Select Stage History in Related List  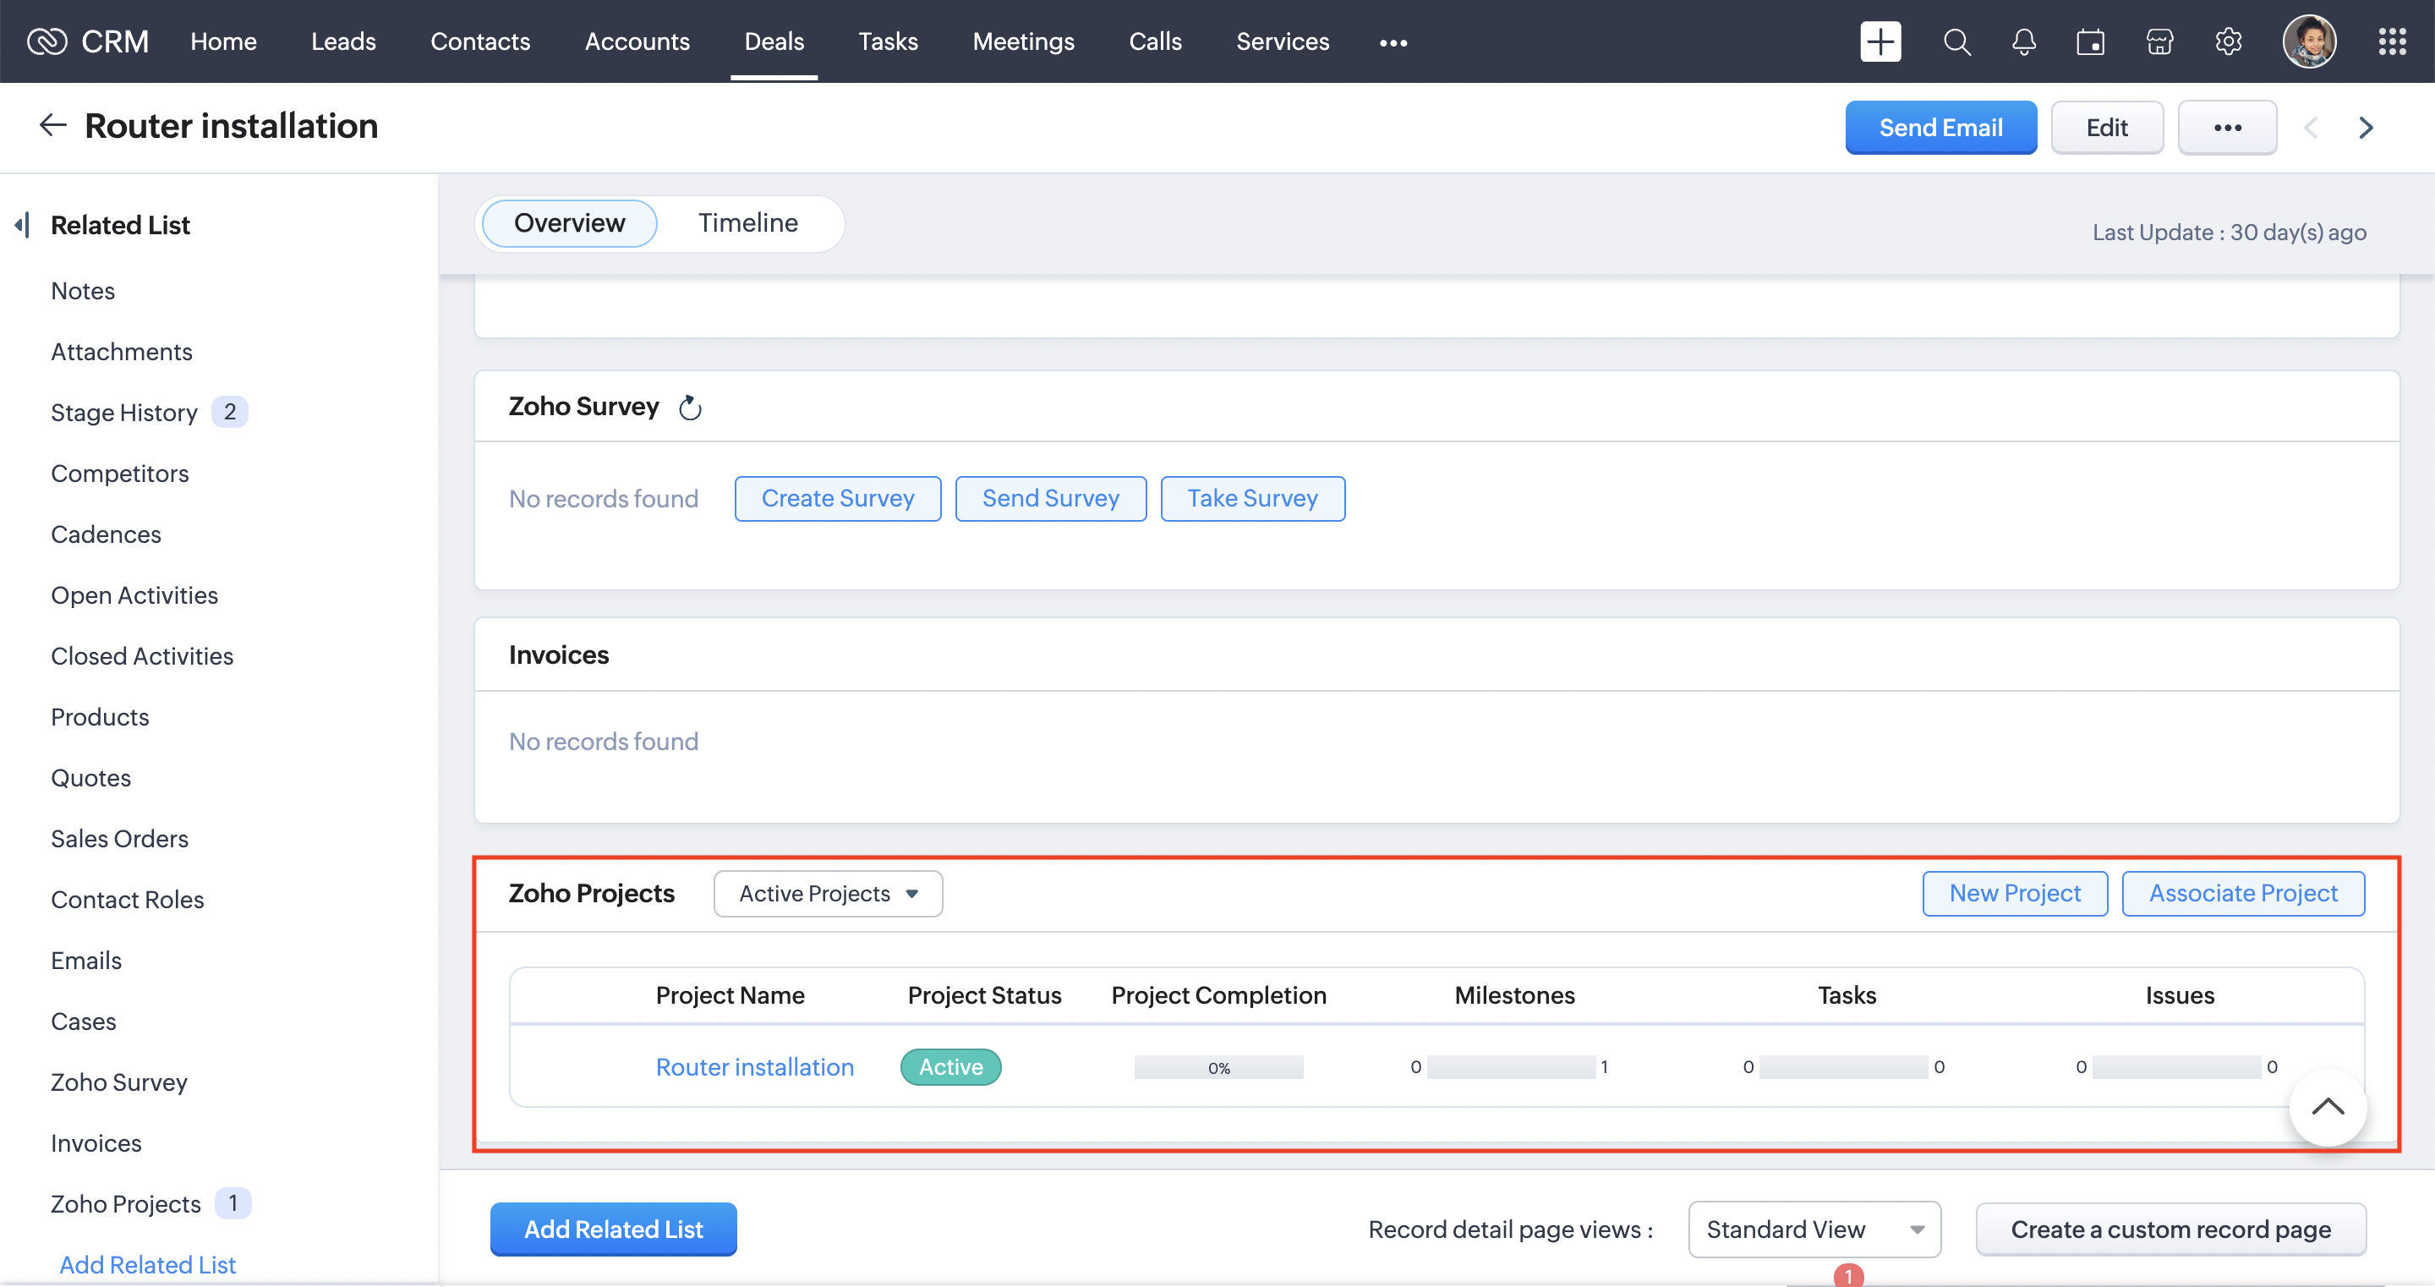(123, 413)
